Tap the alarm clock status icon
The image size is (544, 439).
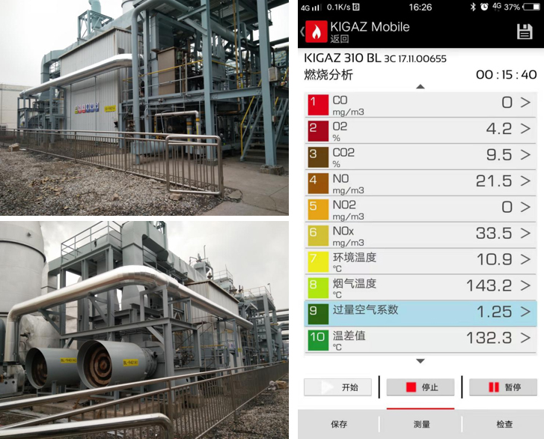click(484, 7)
